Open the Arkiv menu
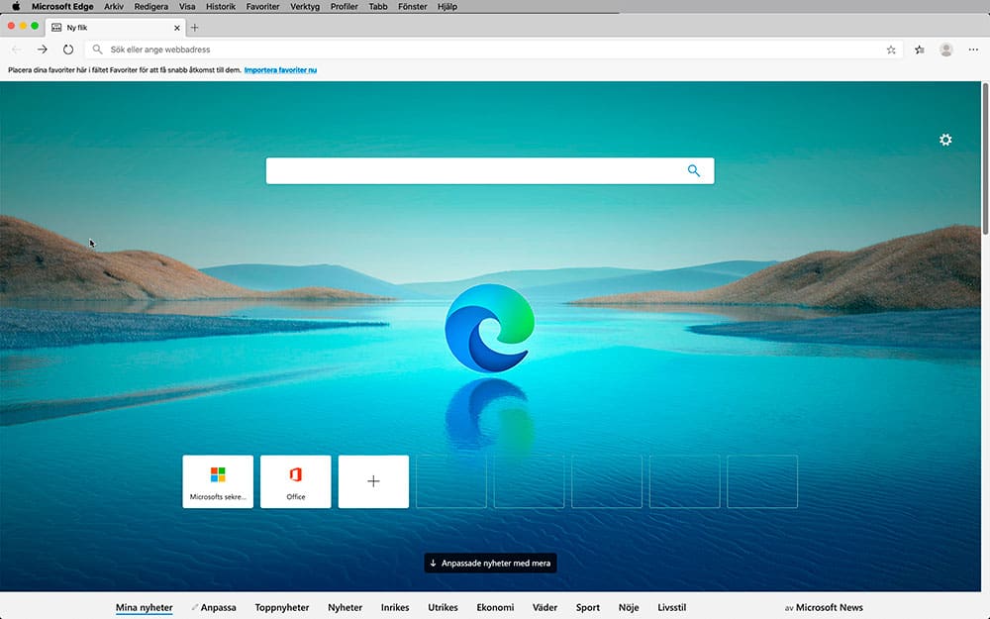 (114, 6)
